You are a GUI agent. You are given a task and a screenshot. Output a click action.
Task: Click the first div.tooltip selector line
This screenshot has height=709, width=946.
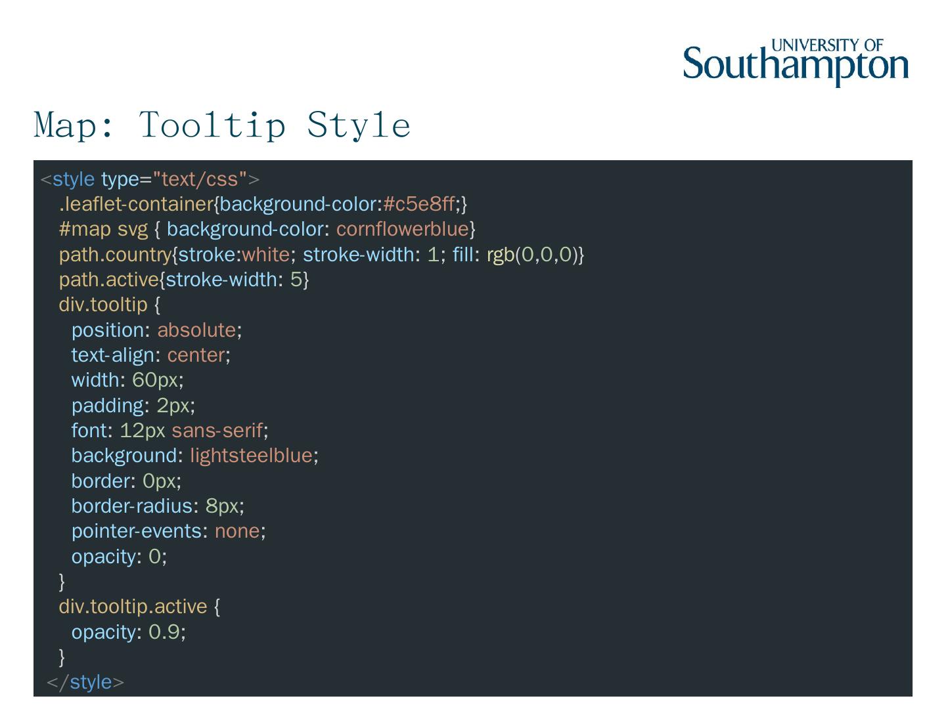click(x=109, y=305)
